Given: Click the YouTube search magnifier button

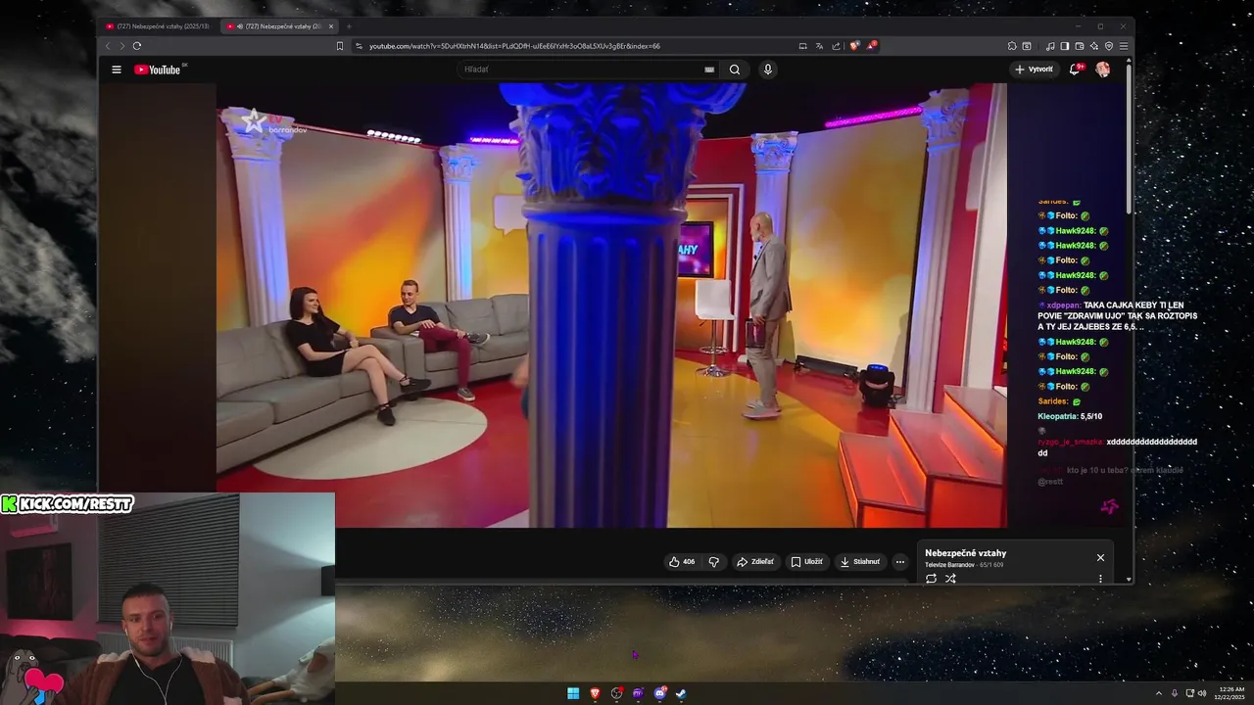Looking at the screenshot, I should click(x=735, y=70).
